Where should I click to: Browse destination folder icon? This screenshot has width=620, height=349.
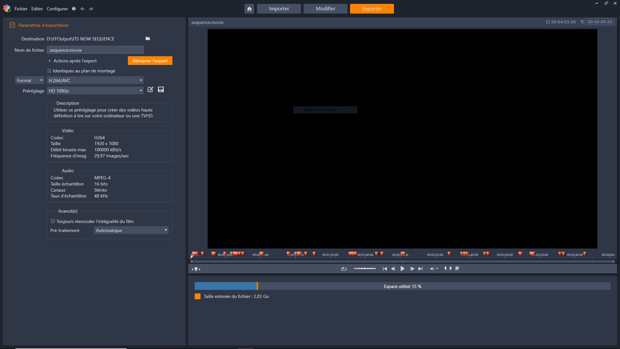point(148,38)
